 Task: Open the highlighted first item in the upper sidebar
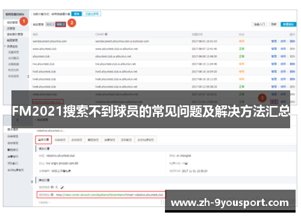(13, 22)
